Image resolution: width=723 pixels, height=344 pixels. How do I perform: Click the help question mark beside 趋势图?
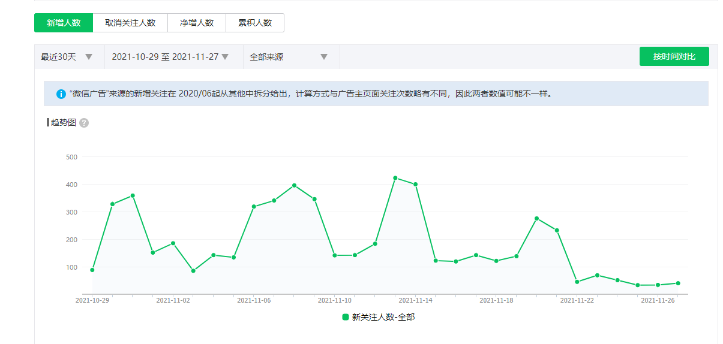tap(84, 123)
